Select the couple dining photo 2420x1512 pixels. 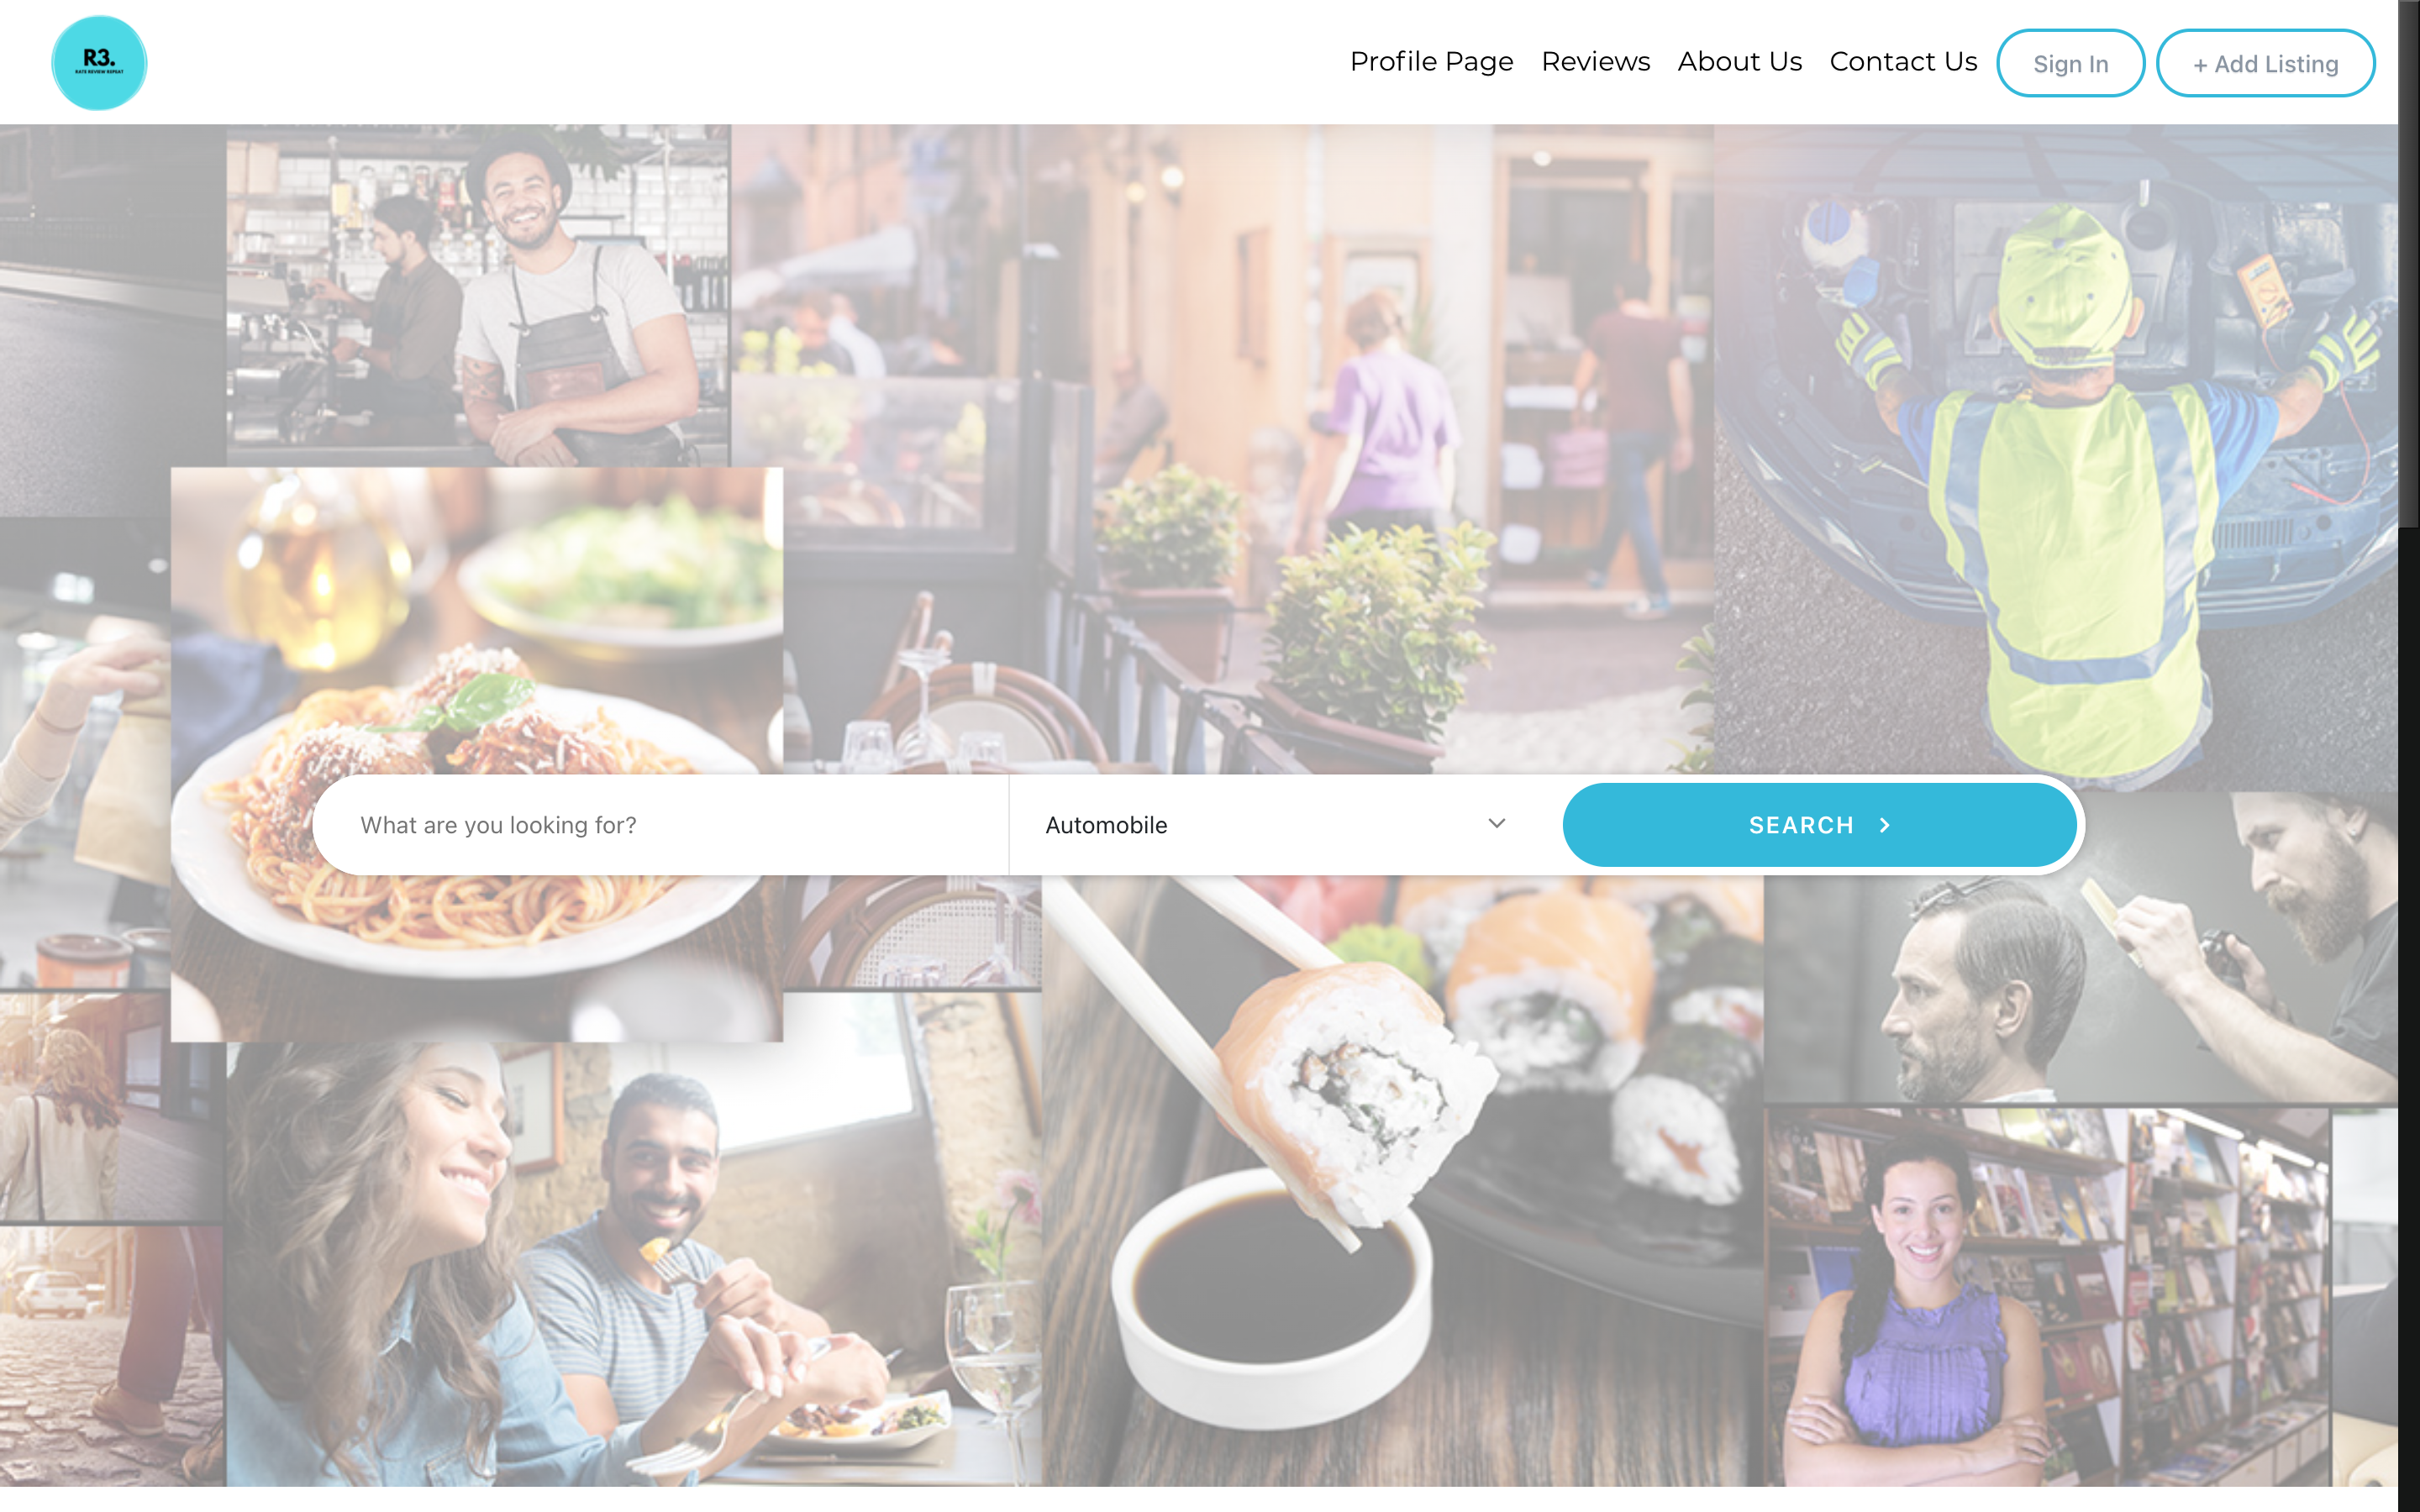click(634, 1264)
